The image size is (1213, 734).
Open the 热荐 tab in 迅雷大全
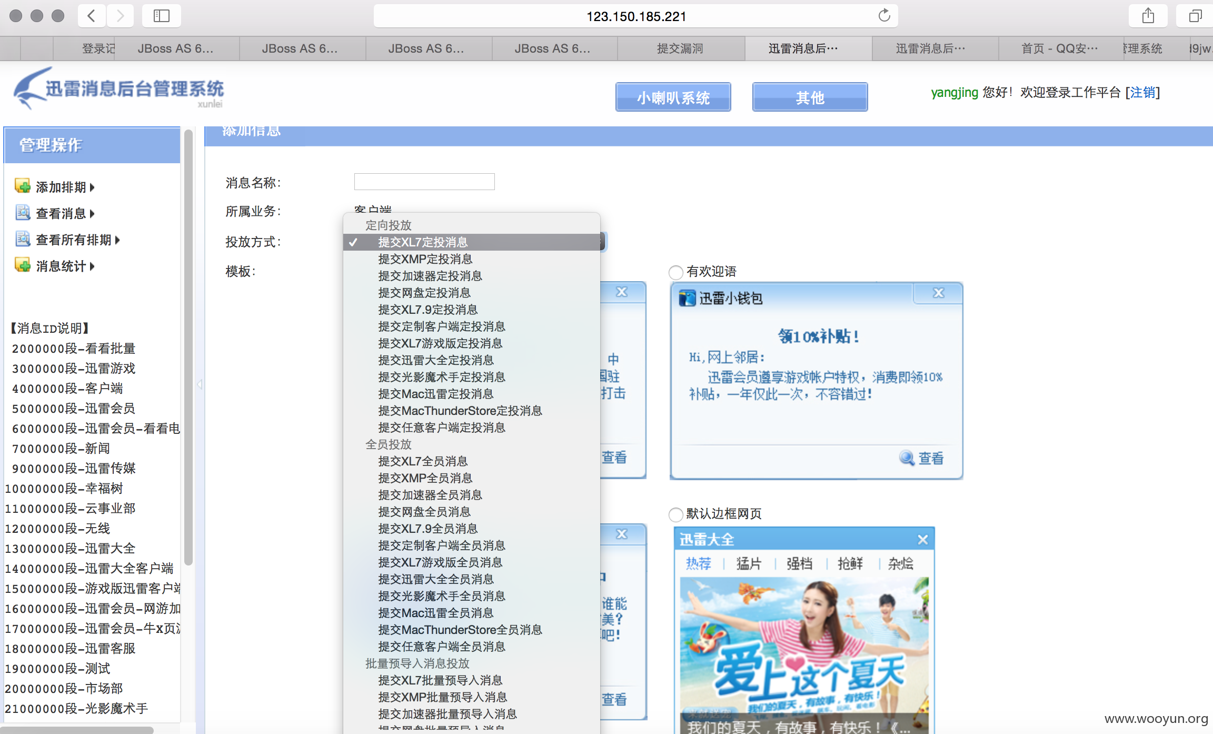(x=698, y=563)
